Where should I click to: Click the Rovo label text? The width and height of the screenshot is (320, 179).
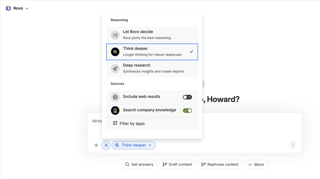[18, 8]
